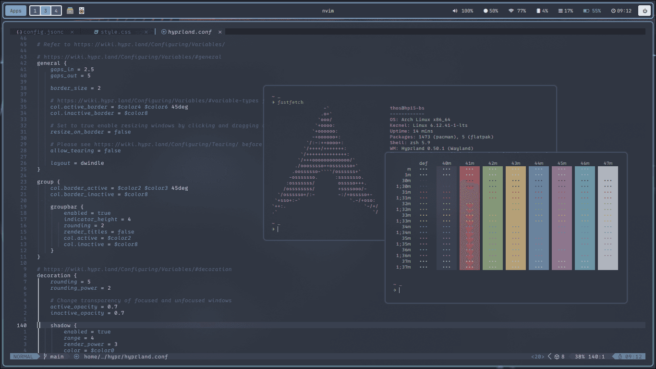Click the JSON braces icon on config.jsonc tab
Image resolution: width=656 pixels, height=369 pixels.
tap(19, 32)
